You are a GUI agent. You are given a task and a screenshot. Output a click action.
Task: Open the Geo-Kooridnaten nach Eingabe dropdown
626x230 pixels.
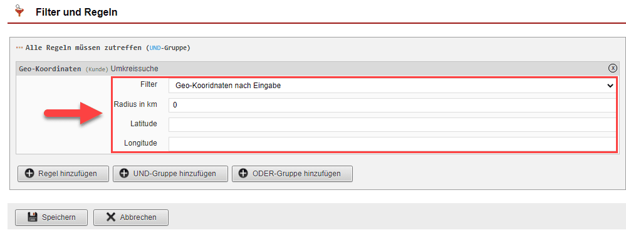click(x=392, y=85)
